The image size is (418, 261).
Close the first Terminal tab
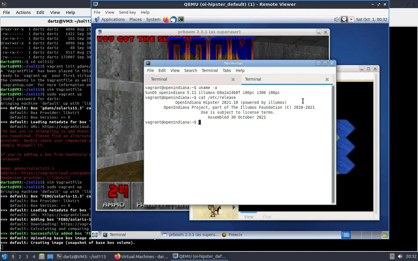click(x=233, y=79)
